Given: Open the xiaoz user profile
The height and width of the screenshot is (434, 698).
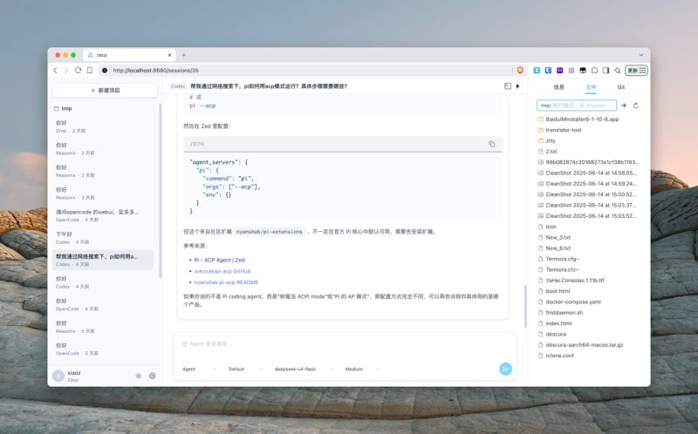Looking at the screenshot, I should click(67, 376).
